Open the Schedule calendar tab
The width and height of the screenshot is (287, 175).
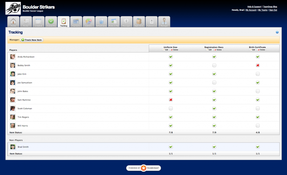pyautogui.click(x=38, y=22)
